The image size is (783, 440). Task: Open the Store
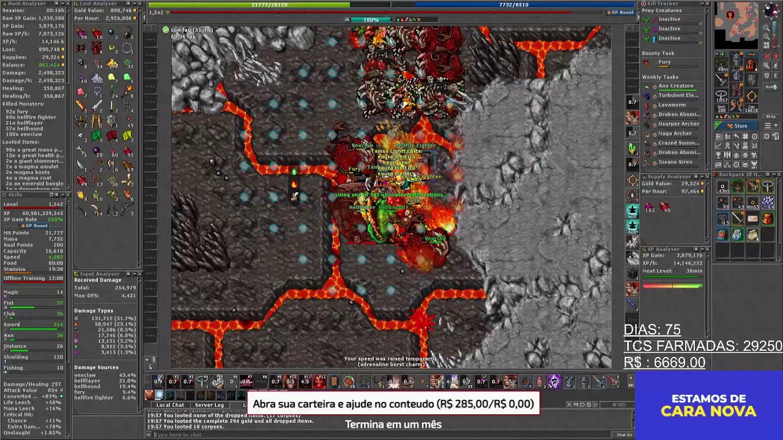[737, 125]
